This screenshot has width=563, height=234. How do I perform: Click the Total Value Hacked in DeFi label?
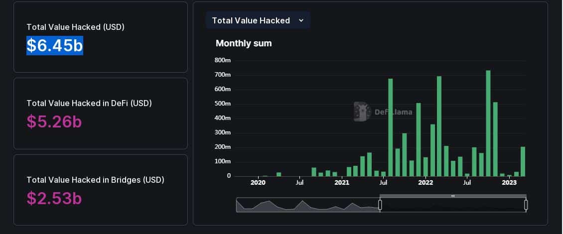click(89, 104)
